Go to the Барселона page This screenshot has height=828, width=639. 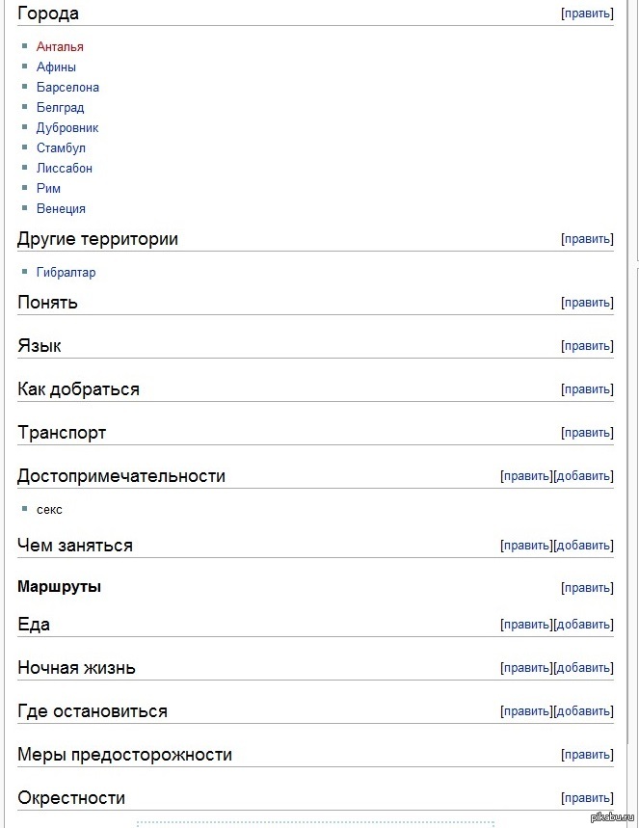[x=67, y=87]
